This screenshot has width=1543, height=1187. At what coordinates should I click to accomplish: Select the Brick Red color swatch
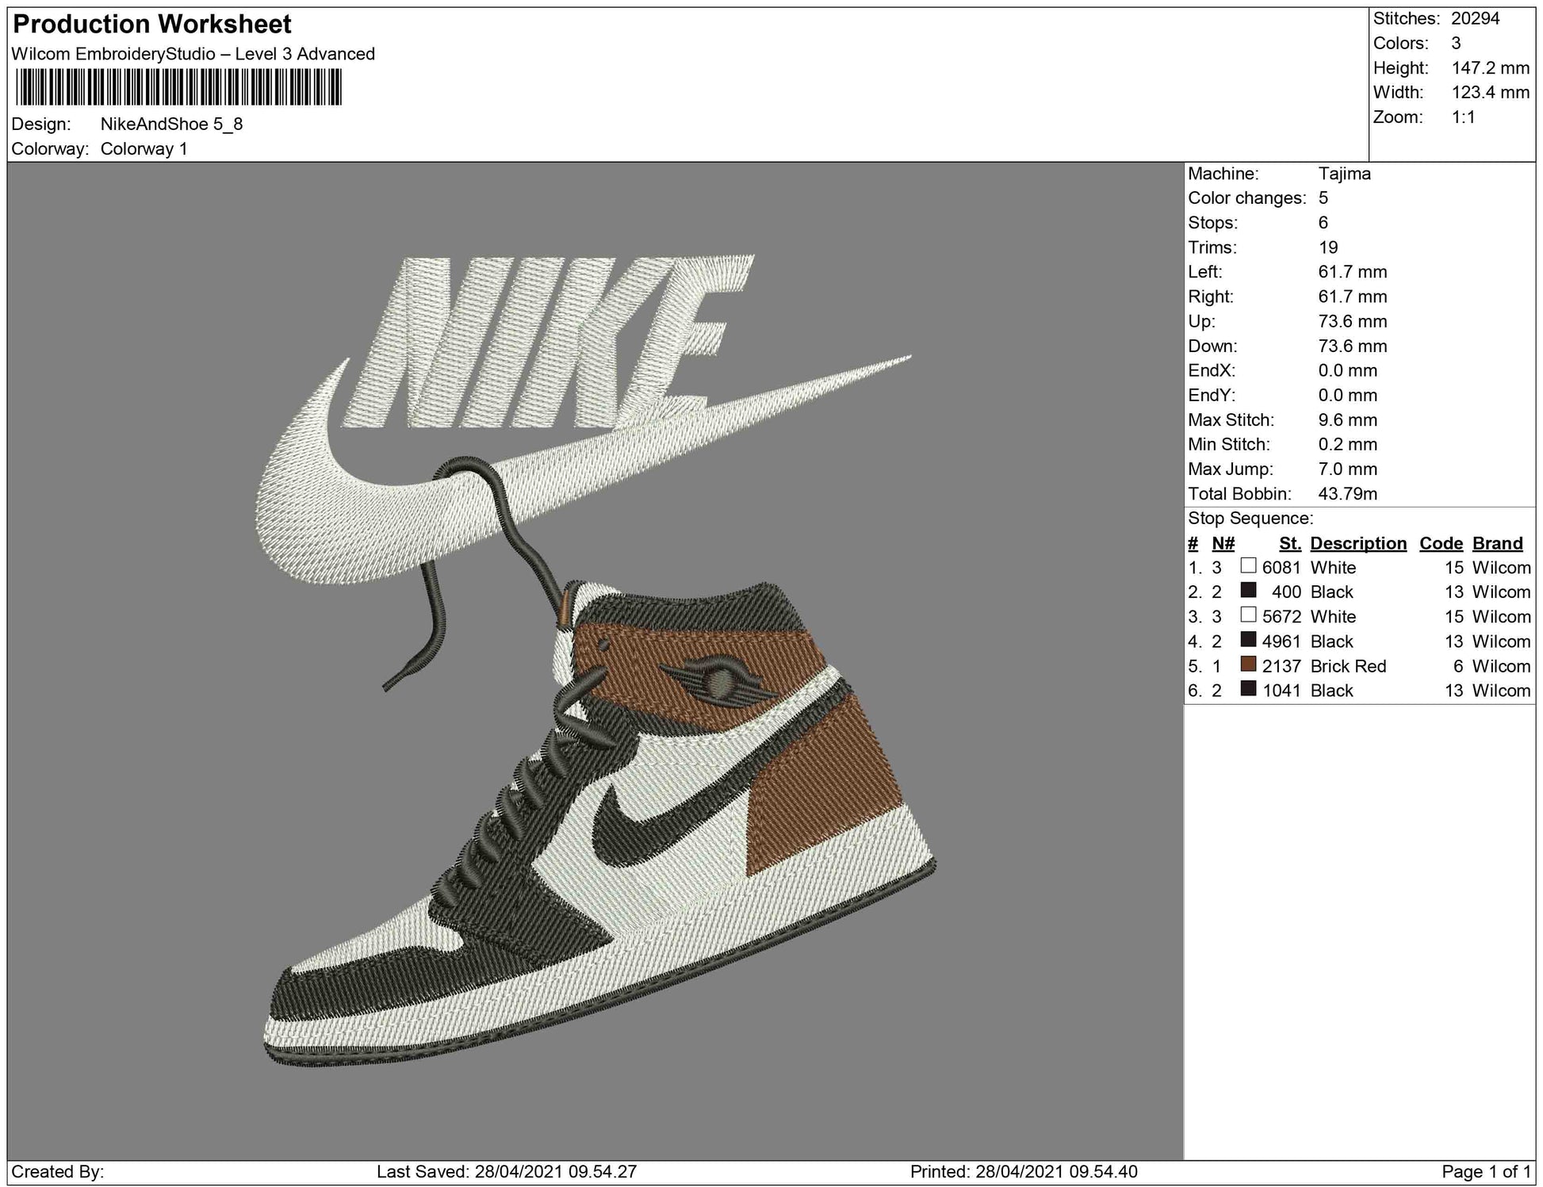pos(1248,664)
